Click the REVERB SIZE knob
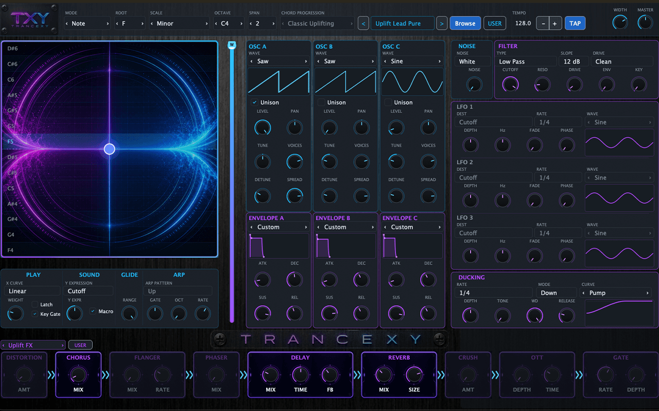Viewport: 659px width, 411px height. click(x=414, y=375)
